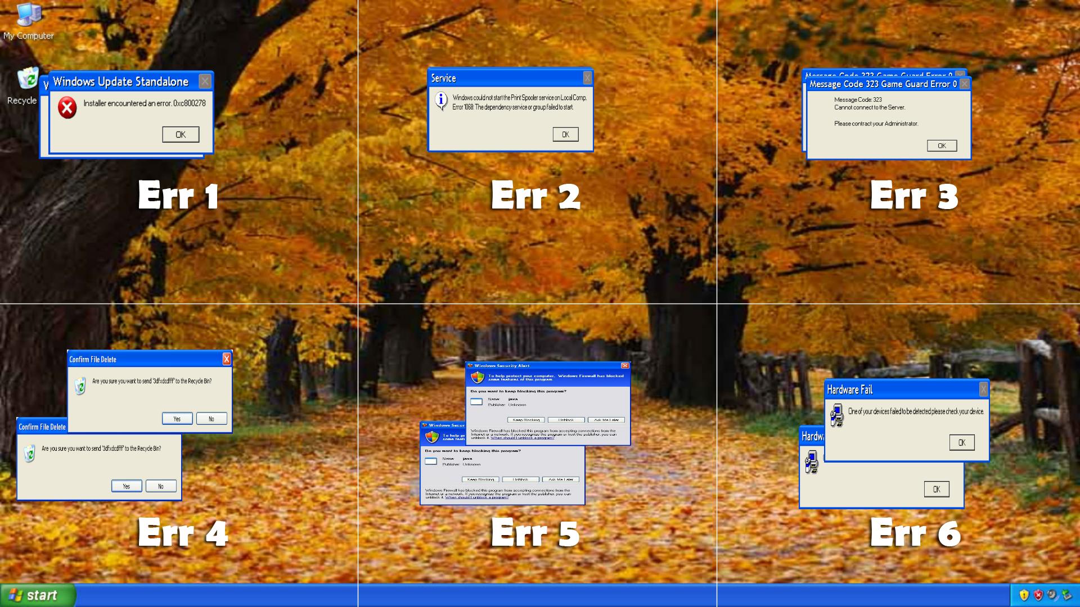Click Ask Me Later in upper Security Alert
Screen dimensions: 1080x607
(606, 420)
